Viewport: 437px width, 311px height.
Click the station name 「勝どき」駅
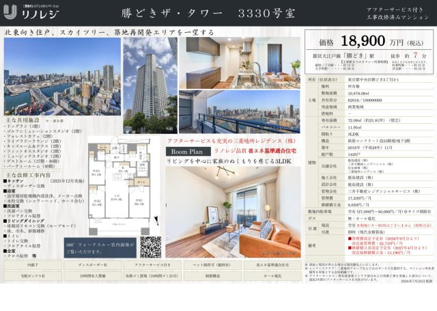(x=359, y=56)
